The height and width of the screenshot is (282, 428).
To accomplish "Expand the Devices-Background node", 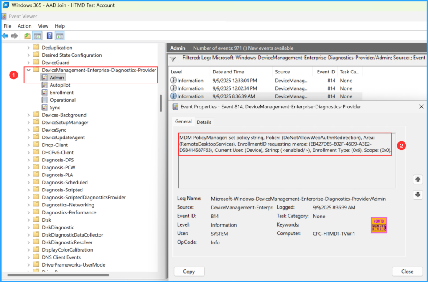I will coord(28,115).
